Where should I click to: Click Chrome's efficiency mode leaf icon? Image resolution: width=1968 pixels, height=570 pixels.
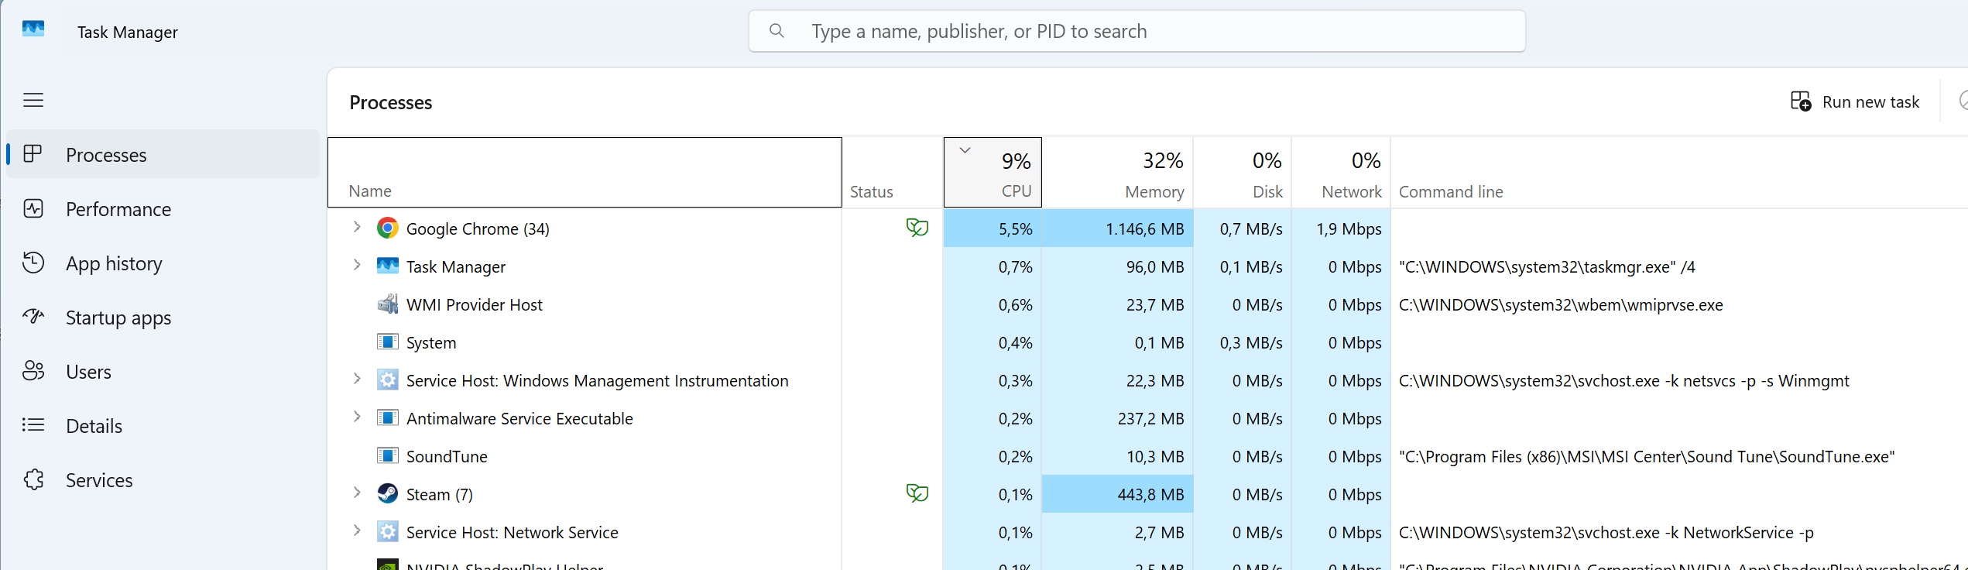point(917,227)
